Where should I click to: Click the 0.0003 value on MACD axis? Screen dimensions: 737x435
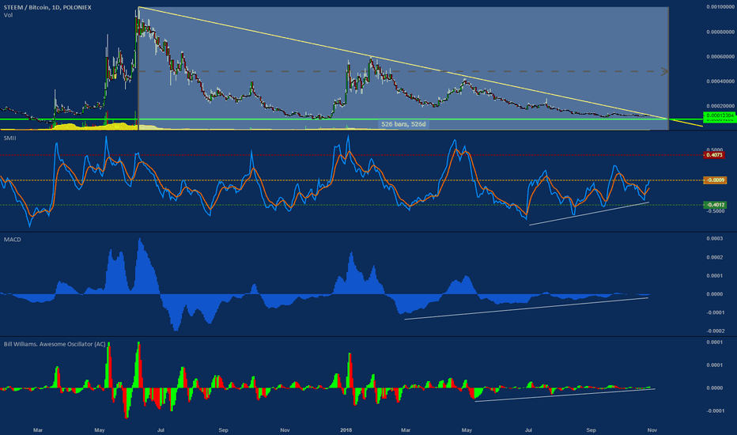coord(714,239)
